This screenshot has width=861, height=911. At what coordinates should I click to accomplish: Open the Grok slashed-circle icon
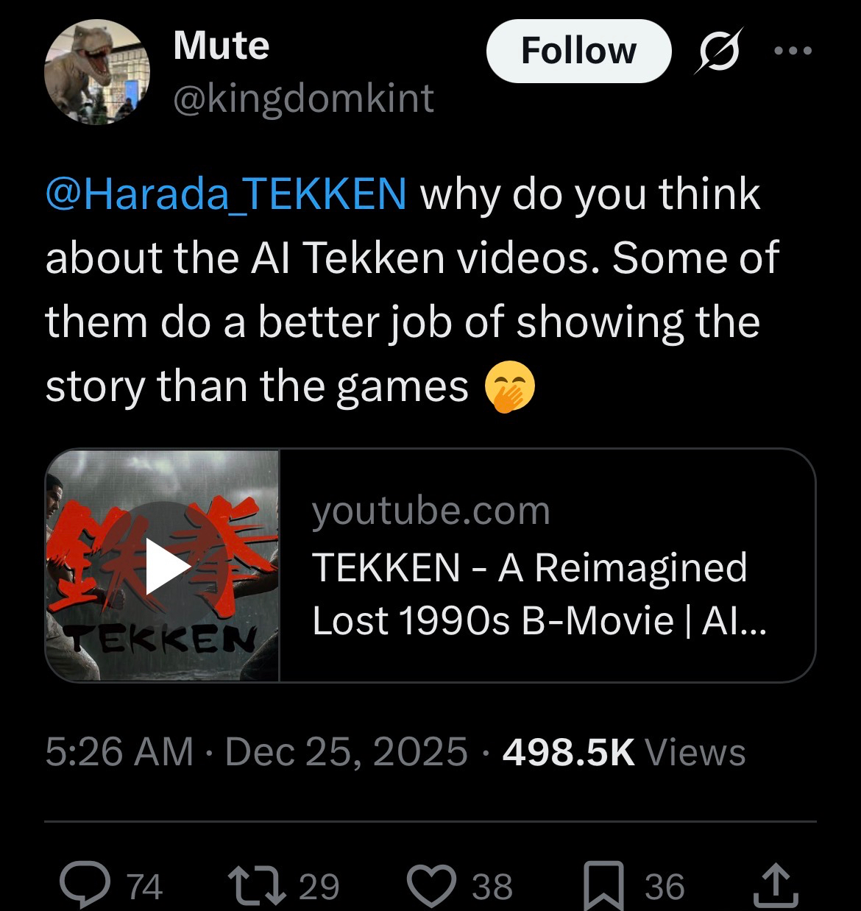[719, 52]
